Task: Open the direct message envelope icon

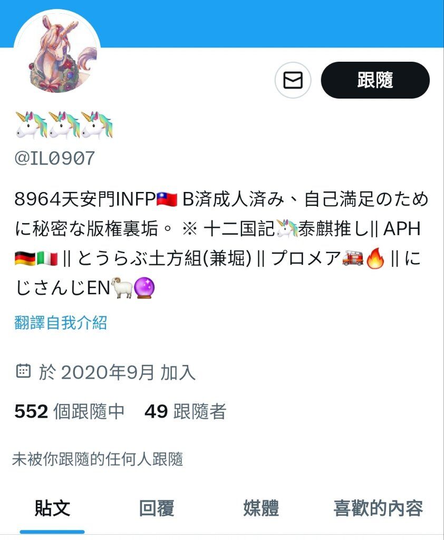Action: click(293, 80)
